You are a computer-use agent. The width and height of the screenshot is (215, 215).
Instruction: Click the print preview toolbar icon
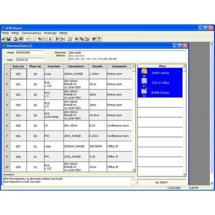(x=16, y=39)
